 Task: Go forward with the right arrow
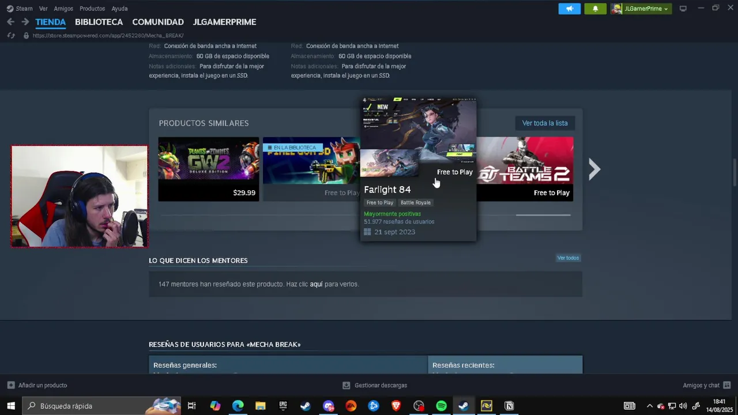tap(25, 22)
